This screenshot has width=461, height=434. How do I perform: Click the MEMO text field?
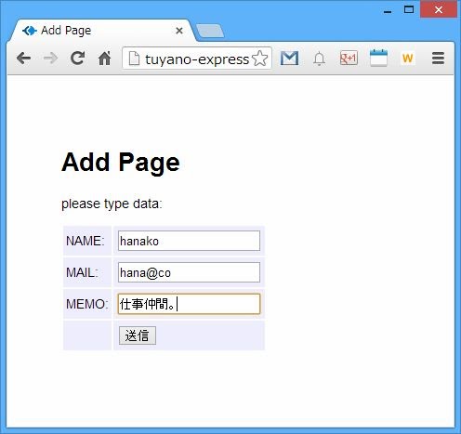click(x=189, y=304)
